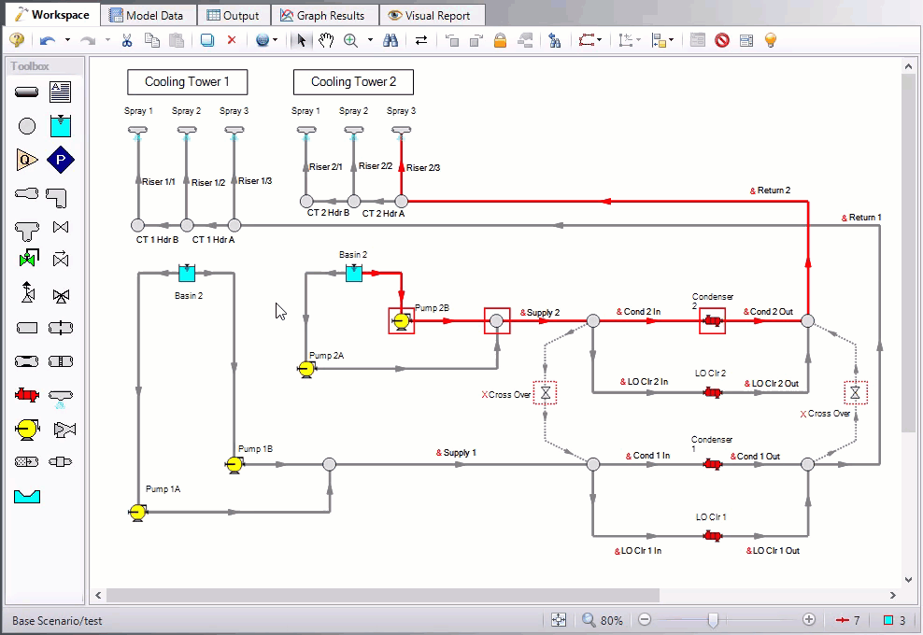Select the Cooling Tower 1 annotation box
The image size is (923, 635).
(187, 82)
